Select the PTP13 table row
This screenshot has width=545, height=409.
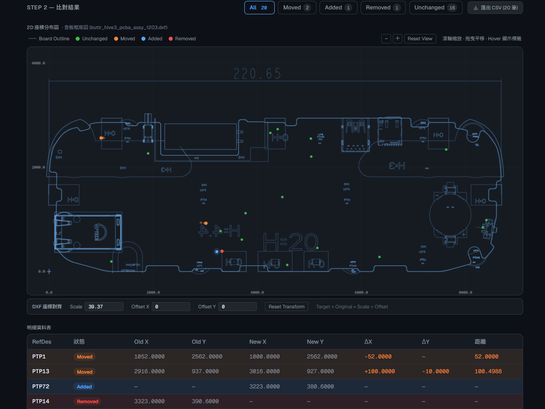(x=275, y=371)
